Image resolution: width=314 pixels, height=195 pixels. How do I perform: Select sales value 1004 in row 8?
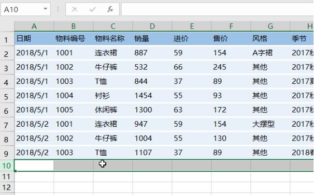pos(152,139)
